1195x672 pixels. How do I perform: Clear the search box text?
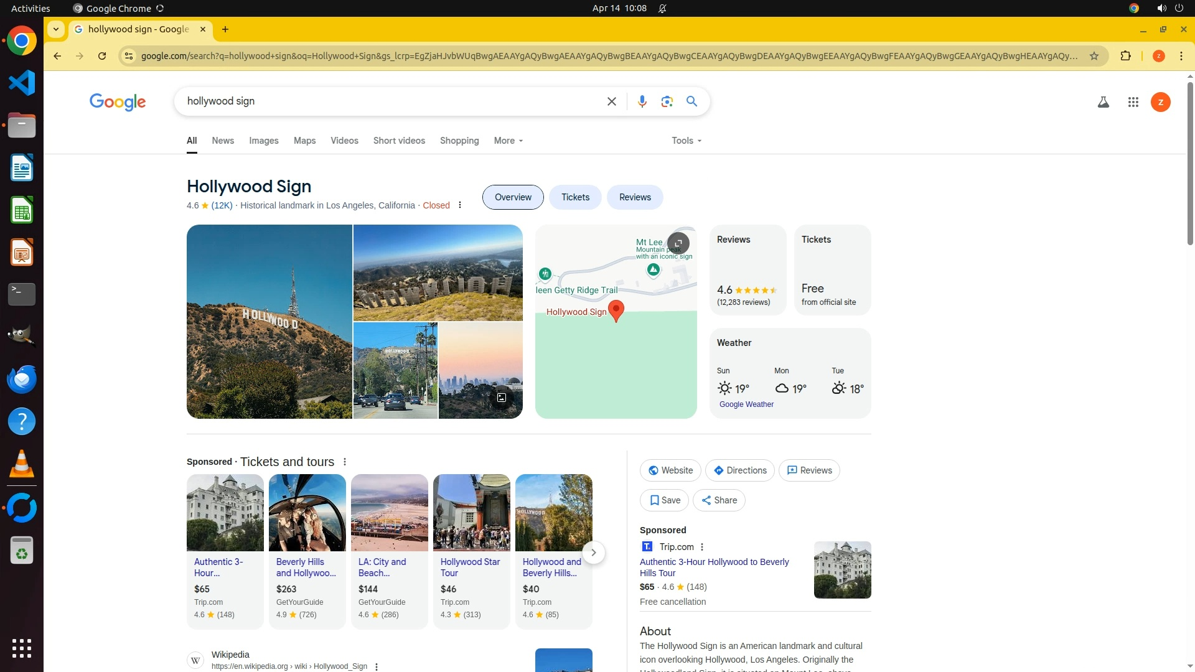[611, 101]
